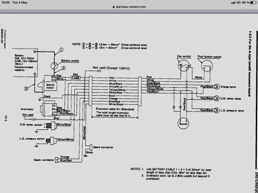This screenshot has width=258, height=193.
Task: Tap '<5m → 40mm²' cross-section note
Action: pyautogui.click(x=108, y=48)
